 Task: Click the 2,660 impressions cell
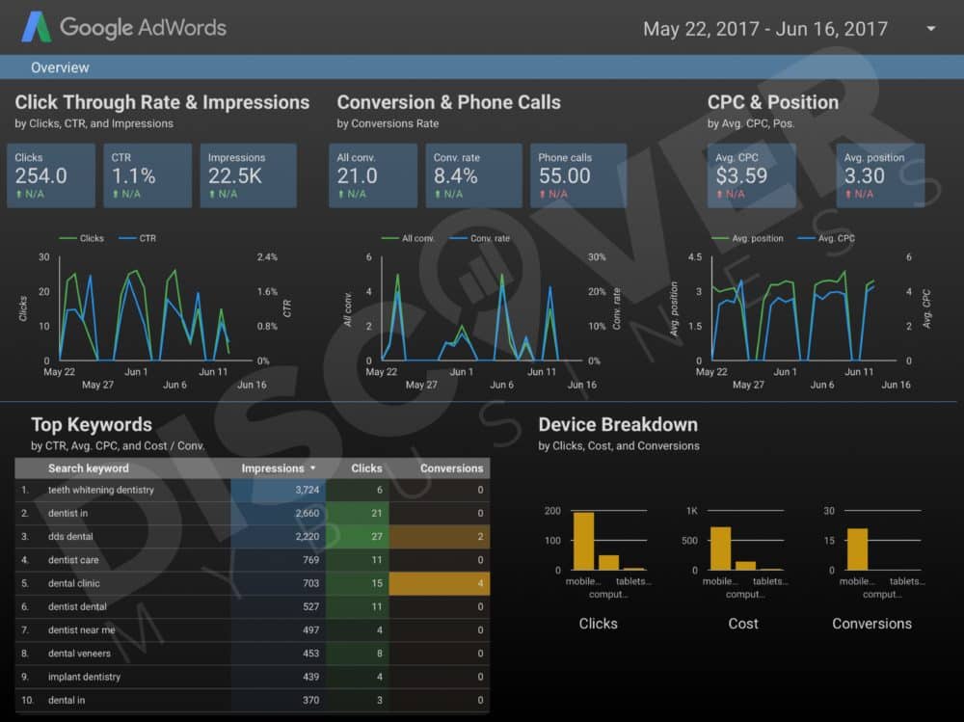279,514
